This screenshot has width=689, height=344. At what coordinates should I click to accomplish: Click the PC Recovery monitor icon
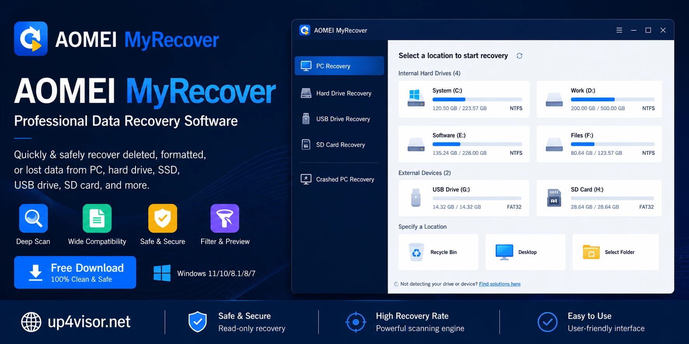[306, 66]
